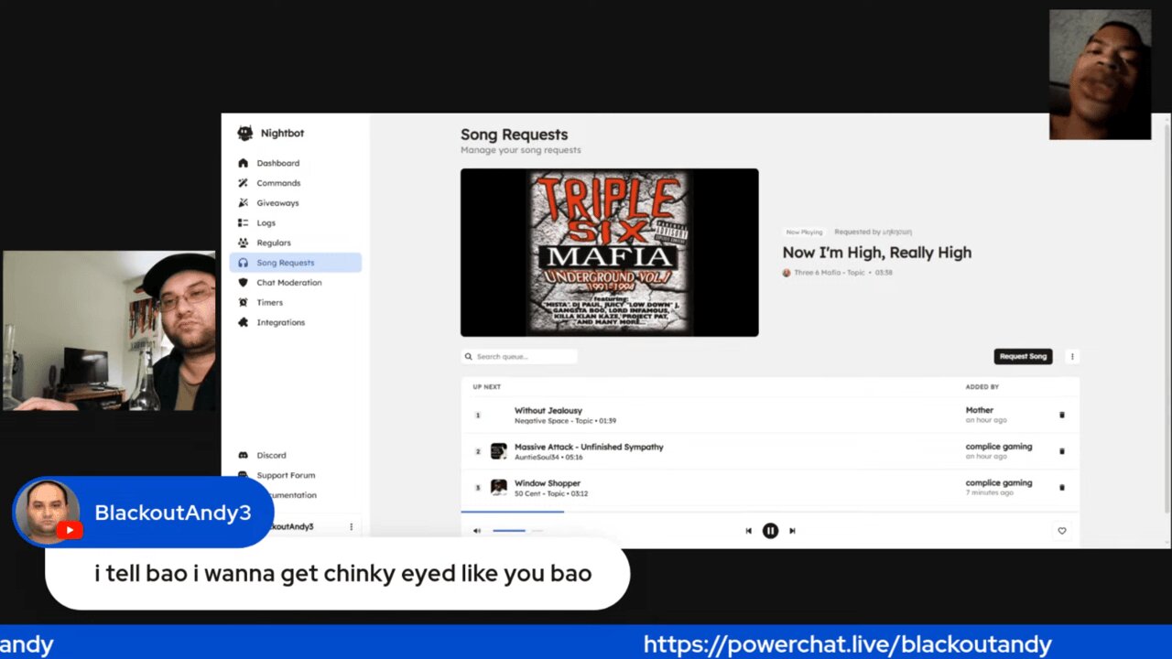Click the Now I'm High, Really High title
Image resolution: width=1172 pixels, height=659 pixels.
(x=876, y=253)
